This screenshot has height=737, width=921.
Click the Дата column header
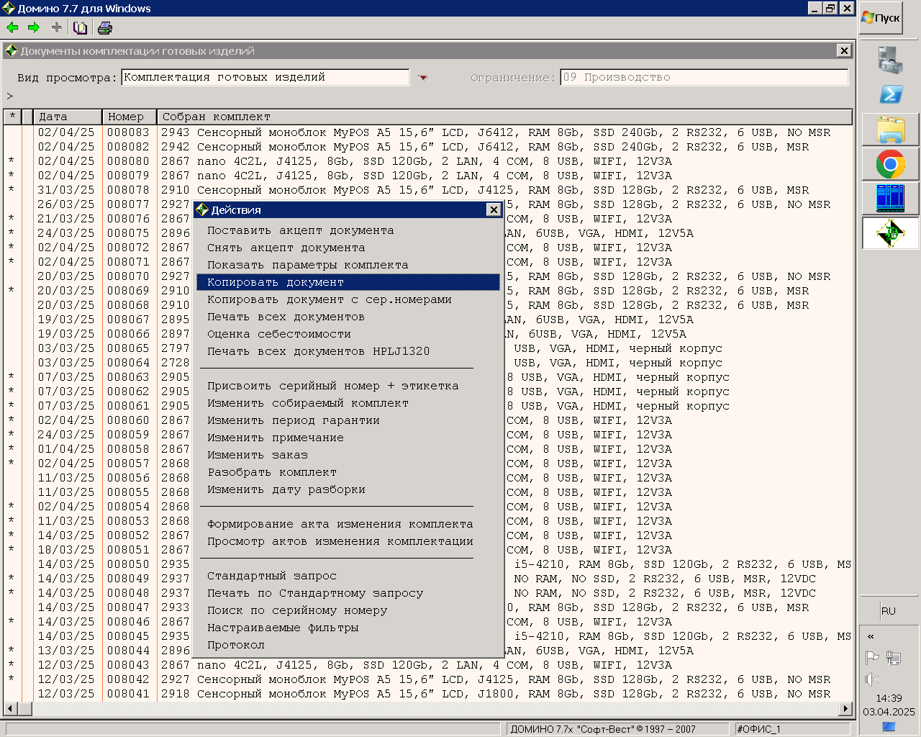68,117
